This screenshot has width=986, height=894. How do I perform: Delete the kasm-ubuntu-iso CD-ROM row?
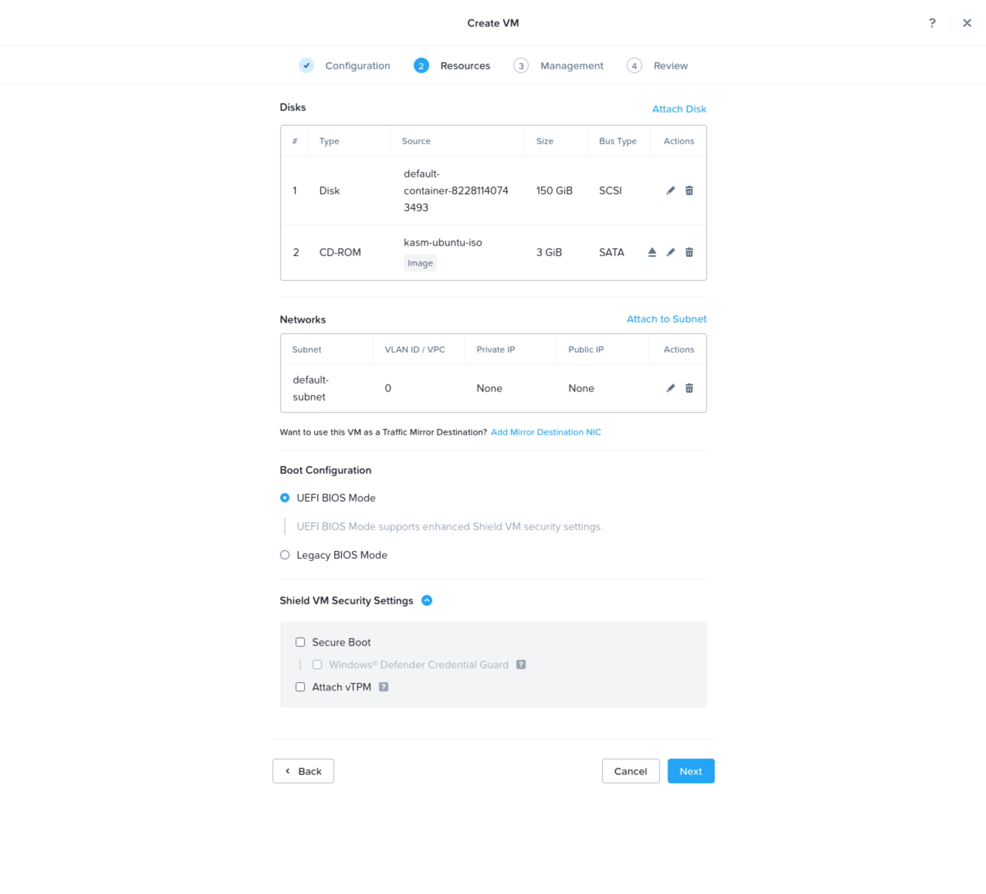[x=689, y=252]
